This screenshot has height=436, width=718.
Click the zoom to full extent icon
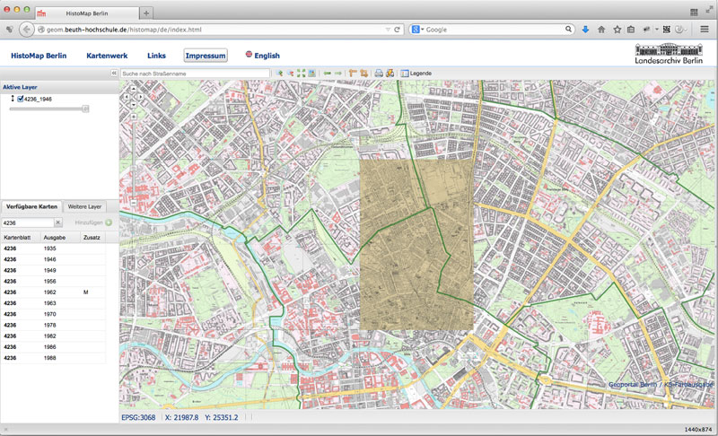pyautogui.click(x=301, y=73)
